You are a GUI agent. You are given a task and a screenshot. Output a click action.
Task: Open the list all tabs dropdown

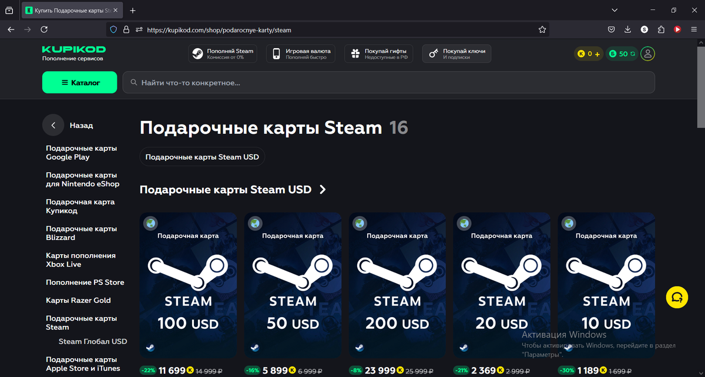[x=615, y=11]
